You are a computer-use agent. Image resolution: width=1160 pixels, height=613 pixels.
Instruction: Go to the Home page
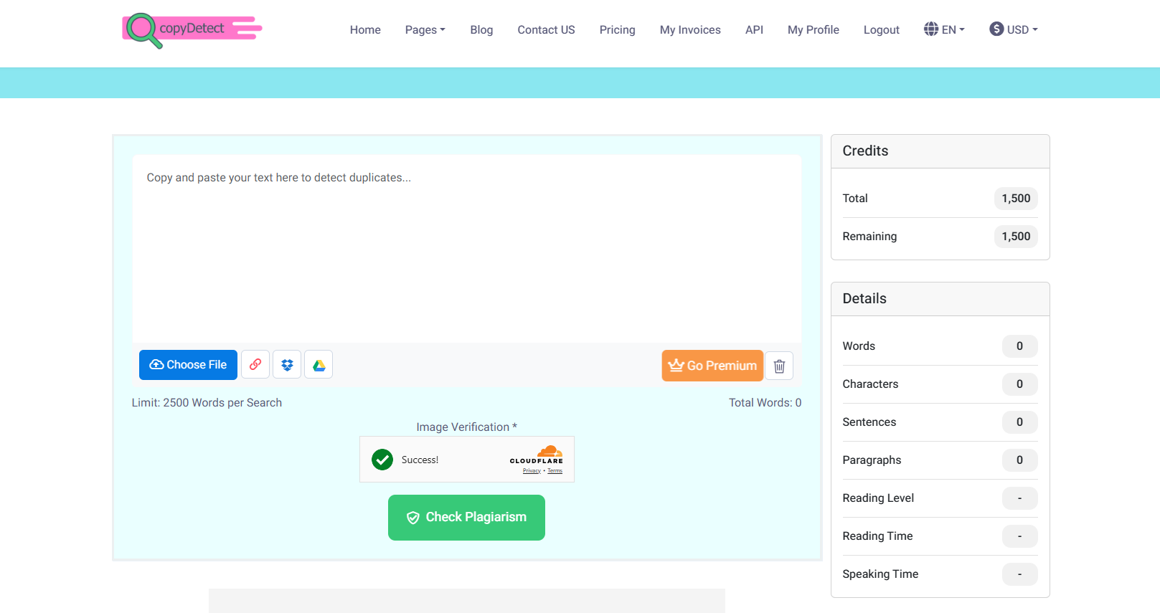coord(365,30)
